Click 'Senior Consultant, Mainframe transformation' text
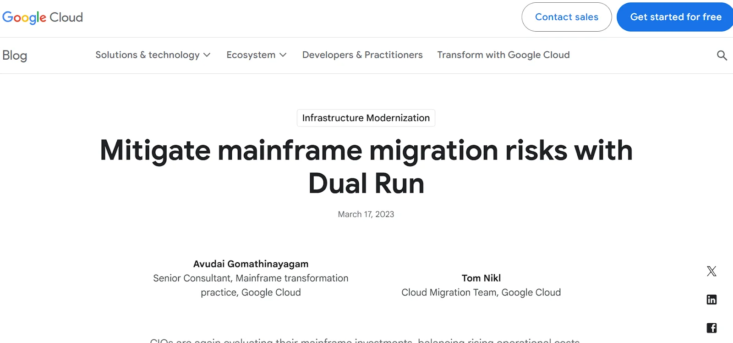733x343 pixels. tap(251, 278)
